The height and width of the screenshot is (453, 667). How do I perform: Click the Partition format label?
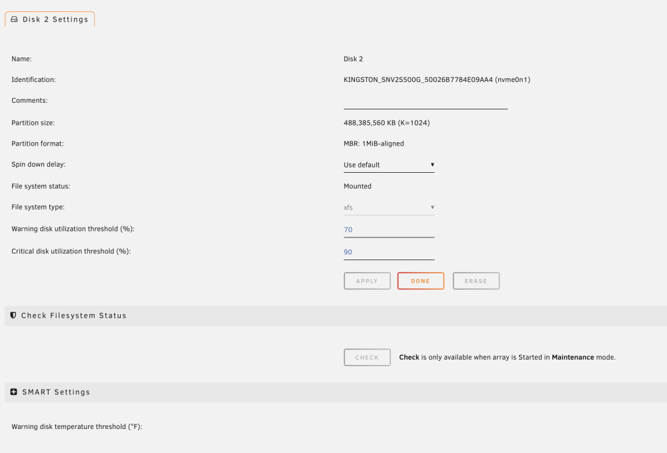pos(37,143)
